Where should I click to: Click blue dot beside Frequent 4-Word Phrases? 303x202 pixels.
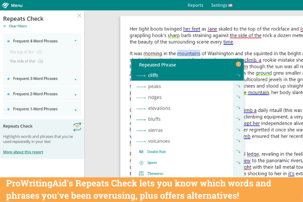[x=9, y=41]
